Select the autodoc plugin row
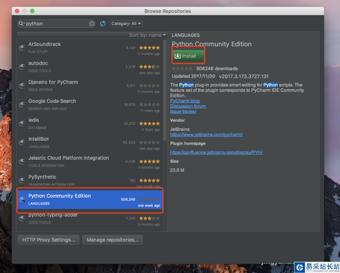The height and width of the screenshot is (273, 340). (90, 67)
